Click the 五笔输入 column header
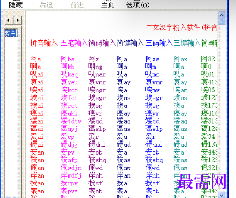Viewport: 236px width, 198px height. coord(74,43)
